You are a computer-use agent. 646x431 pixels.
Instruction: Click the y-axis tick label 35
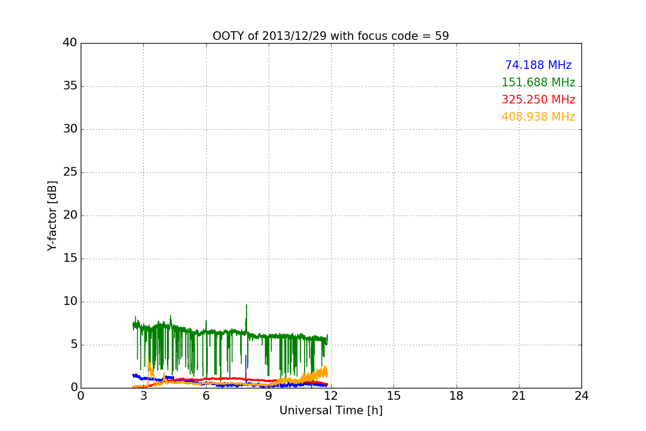70,86
